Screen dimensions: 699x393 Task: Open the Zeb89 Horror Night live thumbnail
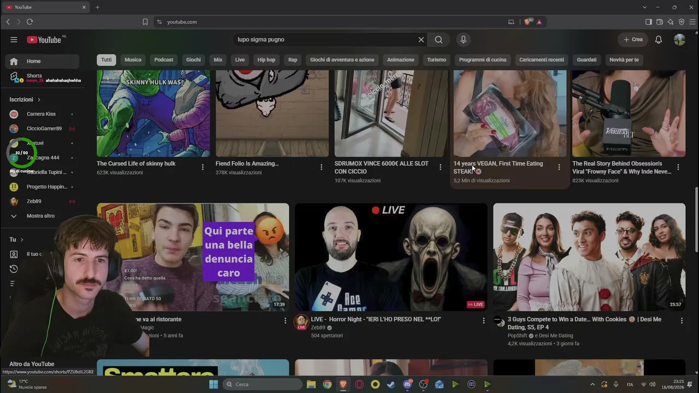(391, 257)
